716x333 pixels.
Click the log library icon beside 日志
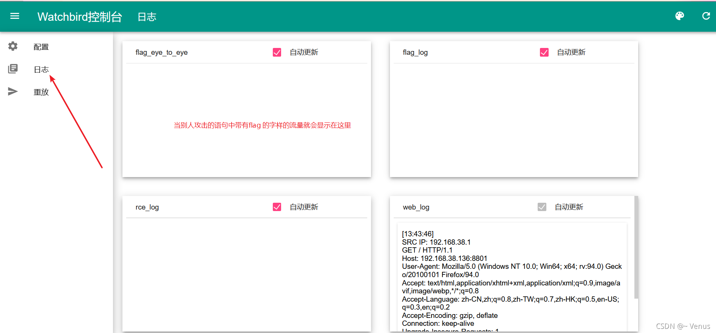coord(13,69)
